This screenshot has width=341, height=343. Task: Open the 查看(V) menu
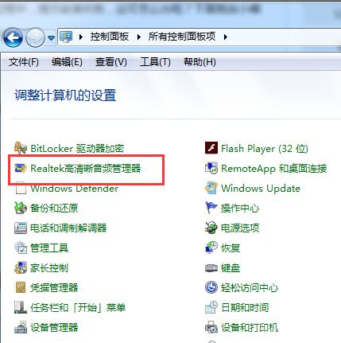111,62
